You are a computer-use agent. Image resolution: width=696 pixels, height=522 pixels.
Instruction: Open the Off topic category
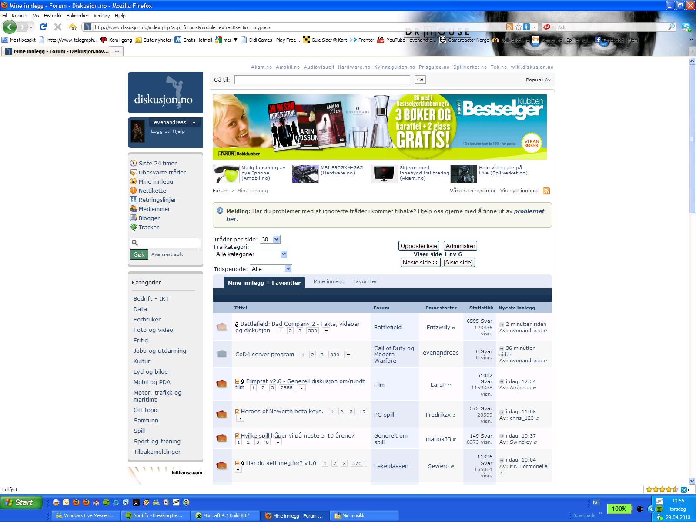[146, 410]
